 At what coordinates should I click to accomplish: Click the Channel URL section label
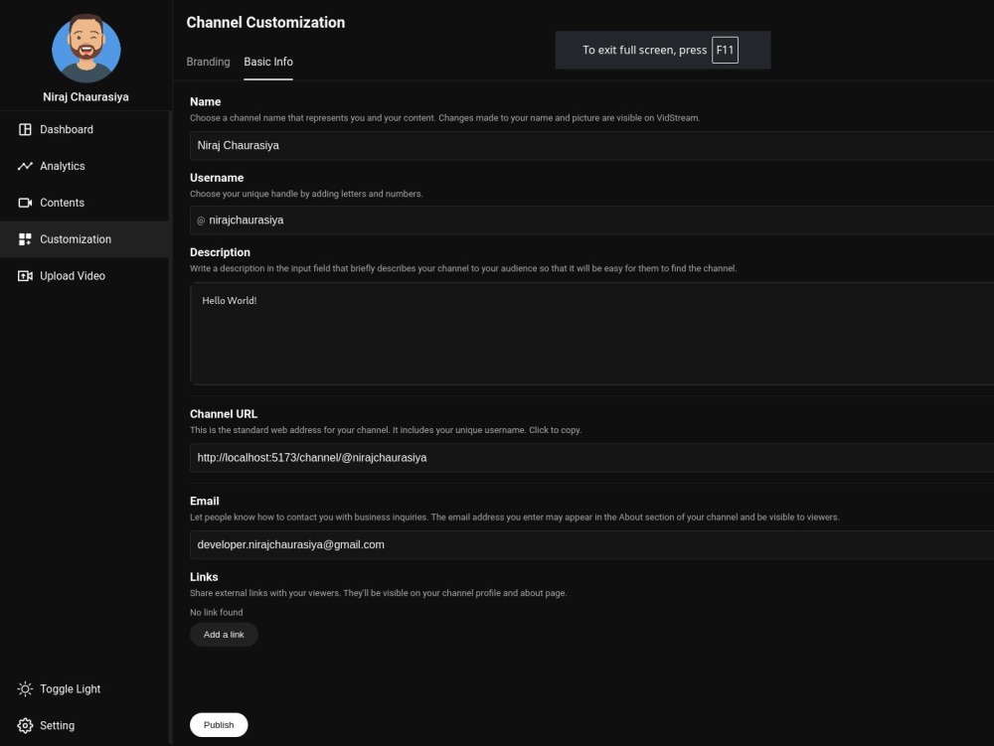click(x=224, y=414)
